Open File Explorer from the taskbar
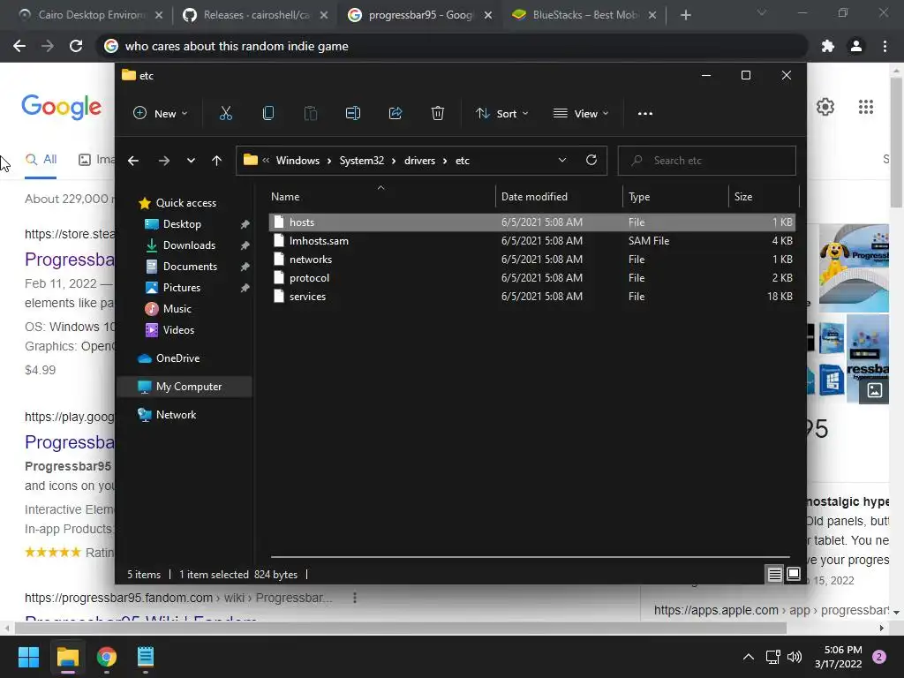 click(67, 657)
